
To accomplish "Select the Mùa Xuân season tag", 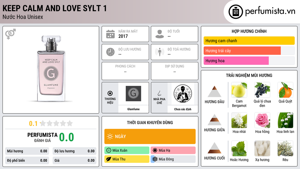I will pos(127,151).
